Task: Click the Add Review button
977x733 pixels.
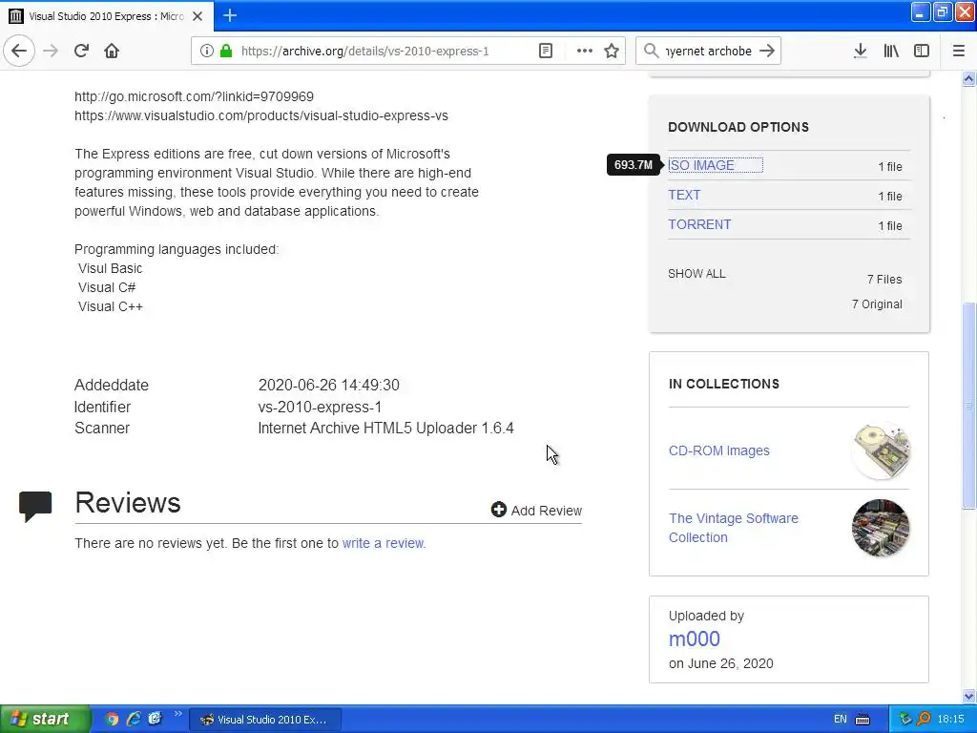Action: click(536, 510)
